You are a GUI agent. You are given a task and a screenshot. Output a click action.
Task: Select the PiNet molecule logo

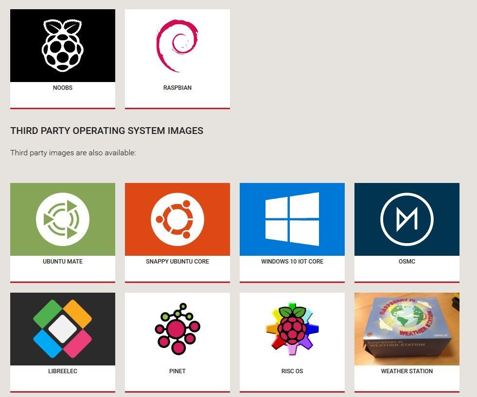click(177, 329)
